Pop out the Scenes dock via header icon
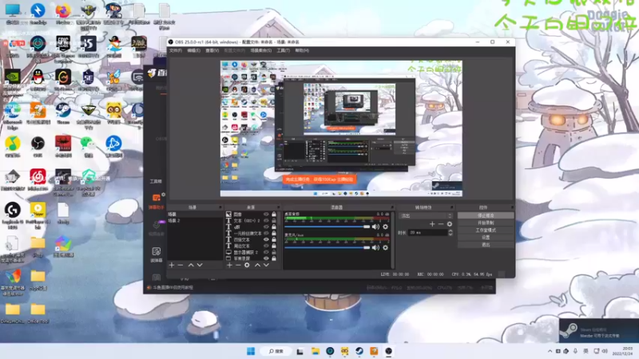 220,207
